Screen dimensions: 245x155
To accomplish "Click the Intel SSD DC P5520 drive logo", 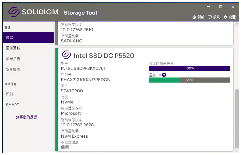I will pos(66,55).
